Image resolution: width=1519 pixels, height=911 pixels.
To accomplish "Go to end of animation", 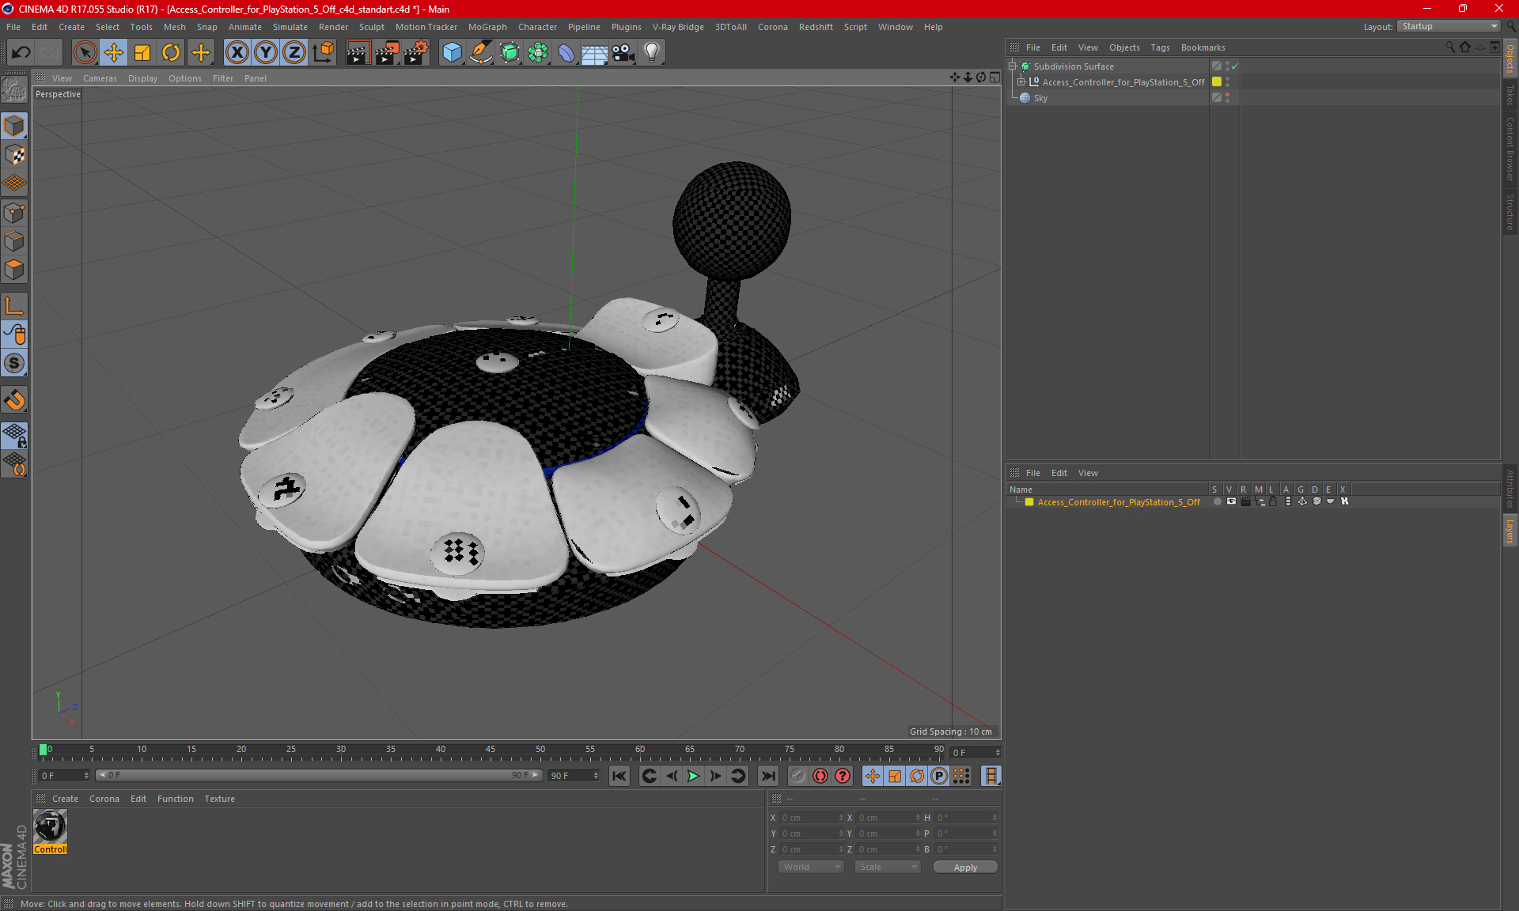I will coord(767,776).
